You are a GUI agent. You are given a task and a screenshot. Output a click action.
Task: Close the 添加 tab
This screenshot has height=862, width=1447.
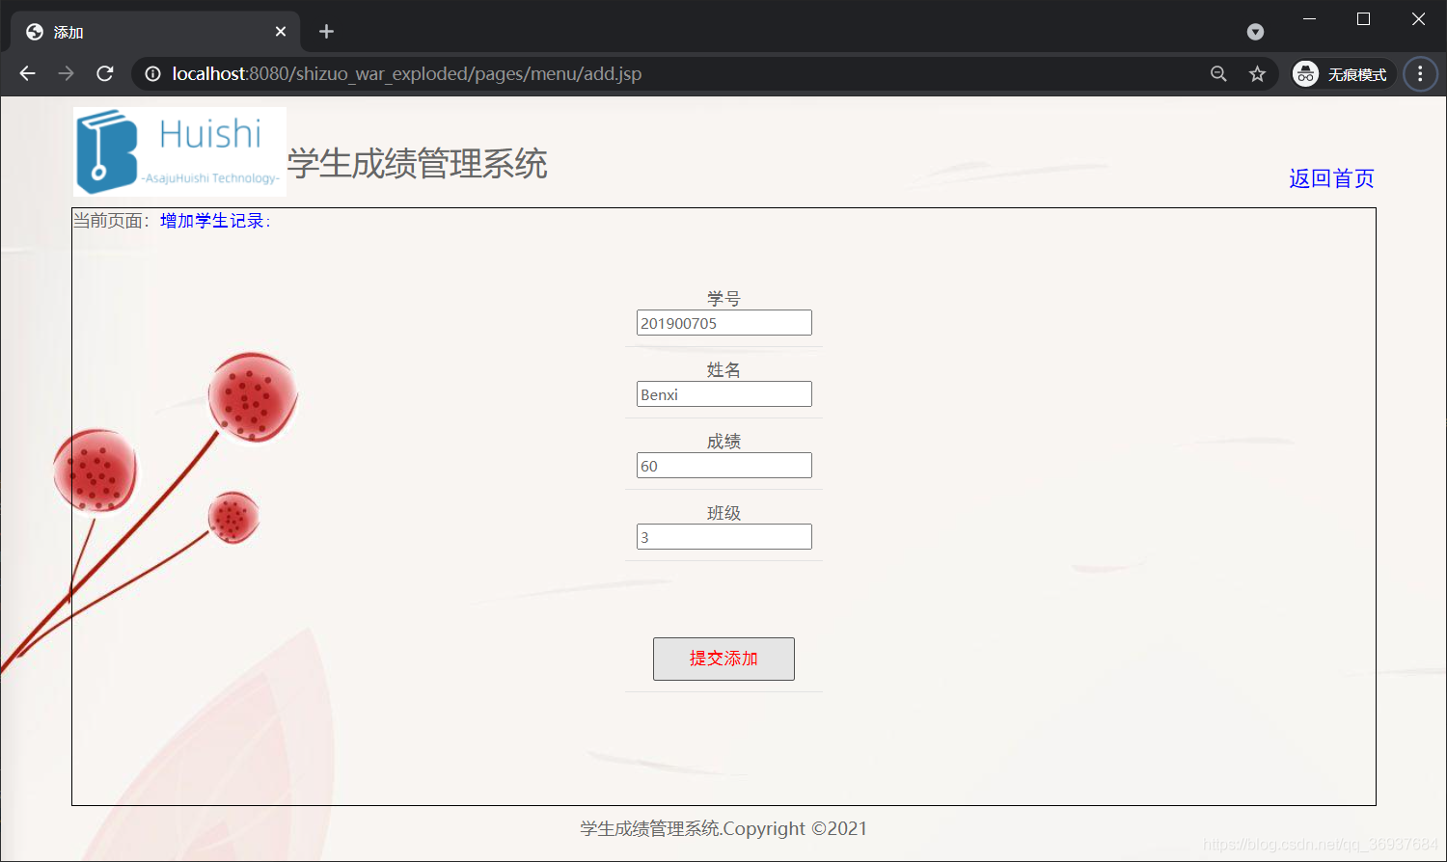point(281,32)
